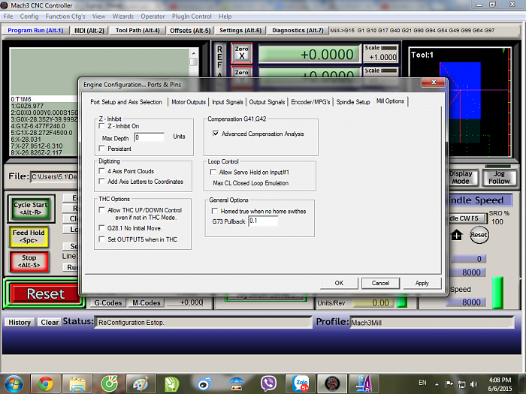The height and width of the screenshot is (394, 526).
Task: Open the View menu
Action: click(98, 16)
